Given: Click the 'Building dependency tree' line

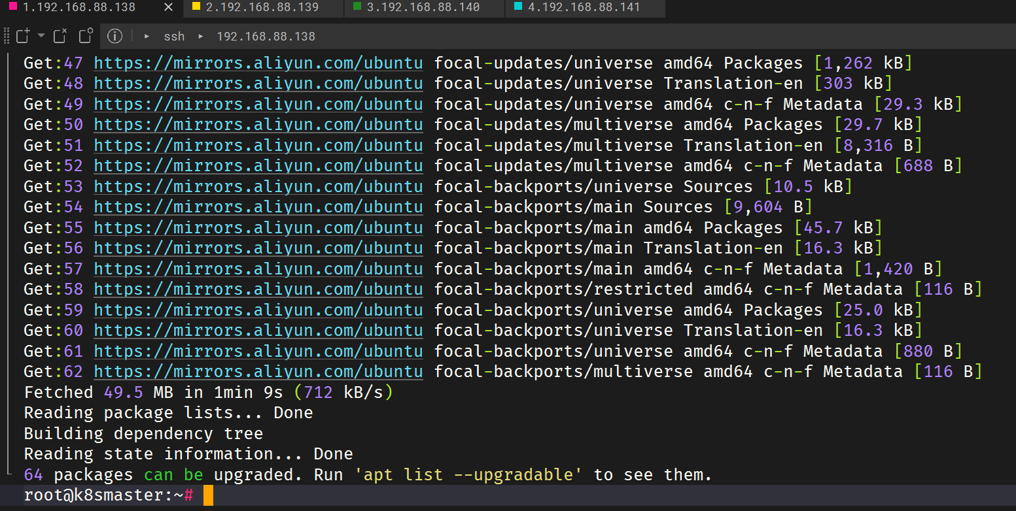Looking at the screenshot, I should 143,434.
